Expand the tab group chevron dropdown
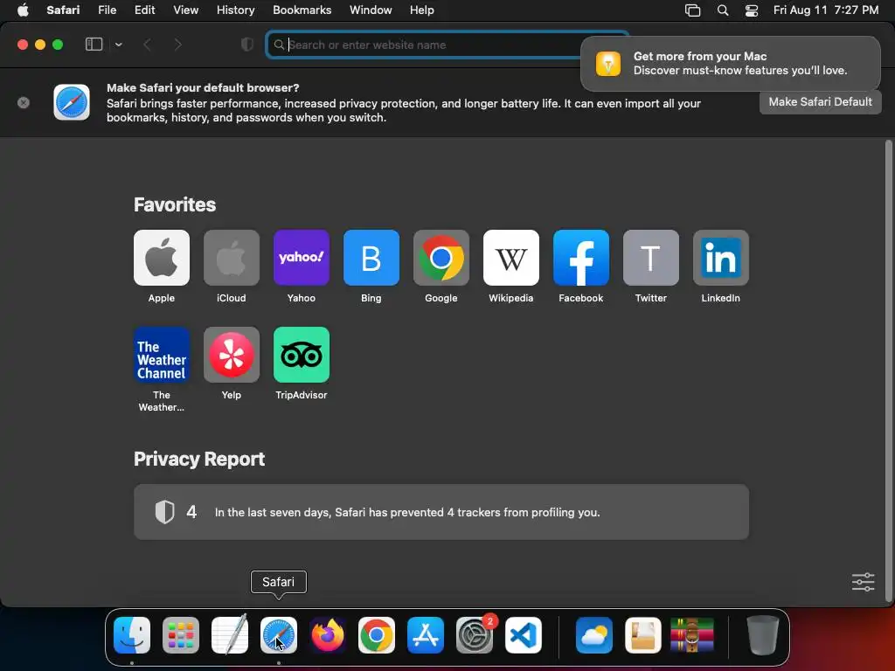 118,45
